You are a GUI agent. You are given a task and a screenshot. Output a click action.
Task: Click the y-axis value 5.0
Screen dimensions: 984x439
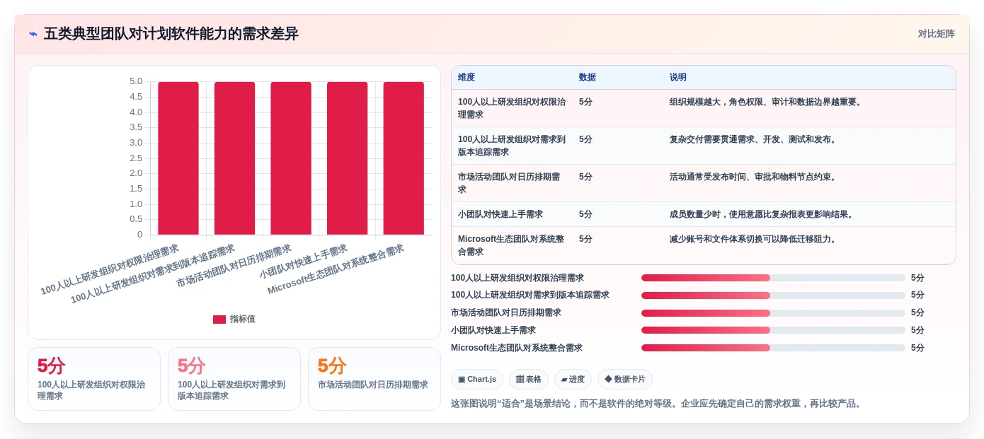coord(136,81)
